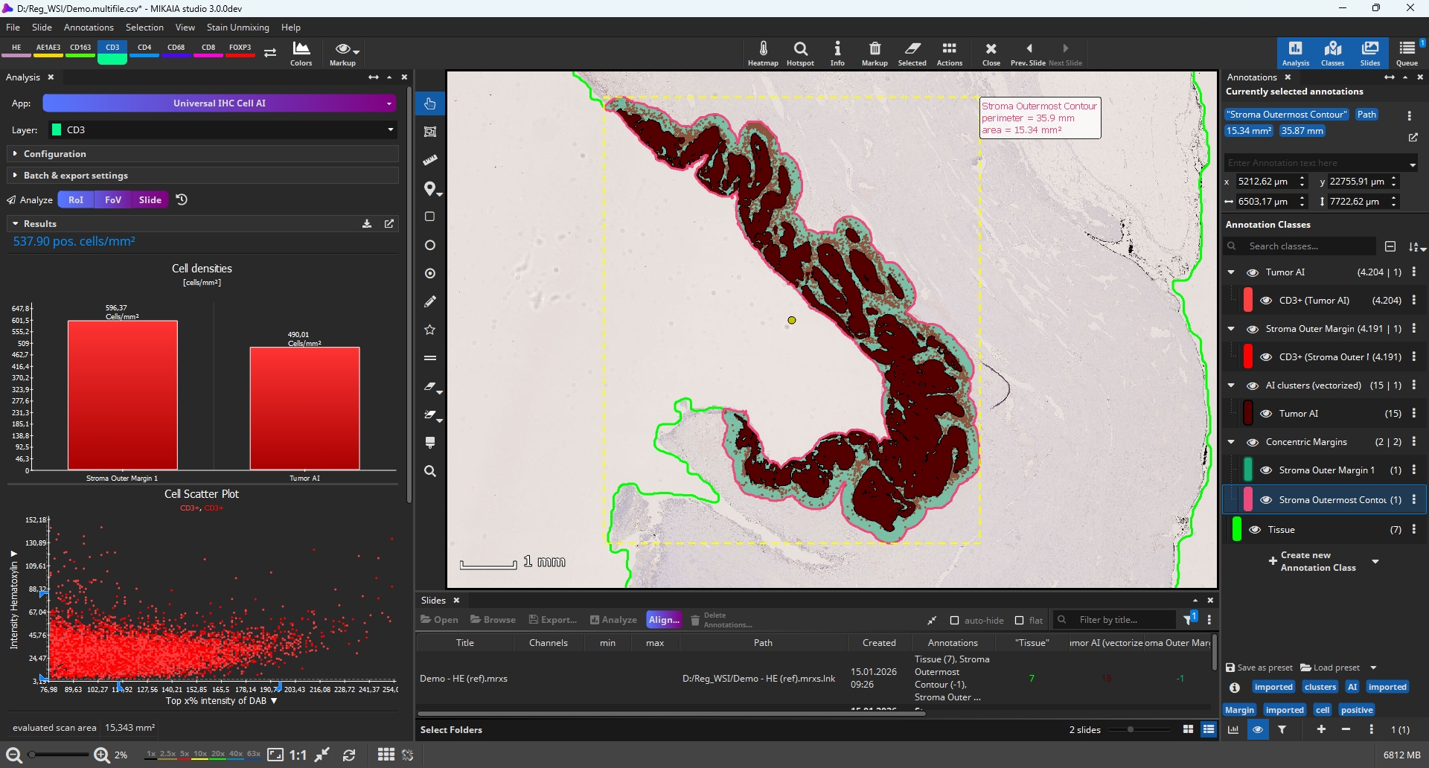Enable the auto-hide checkbox in Slides panel
The width and height of the screenshot is (1429, 768).
point(954,620)
